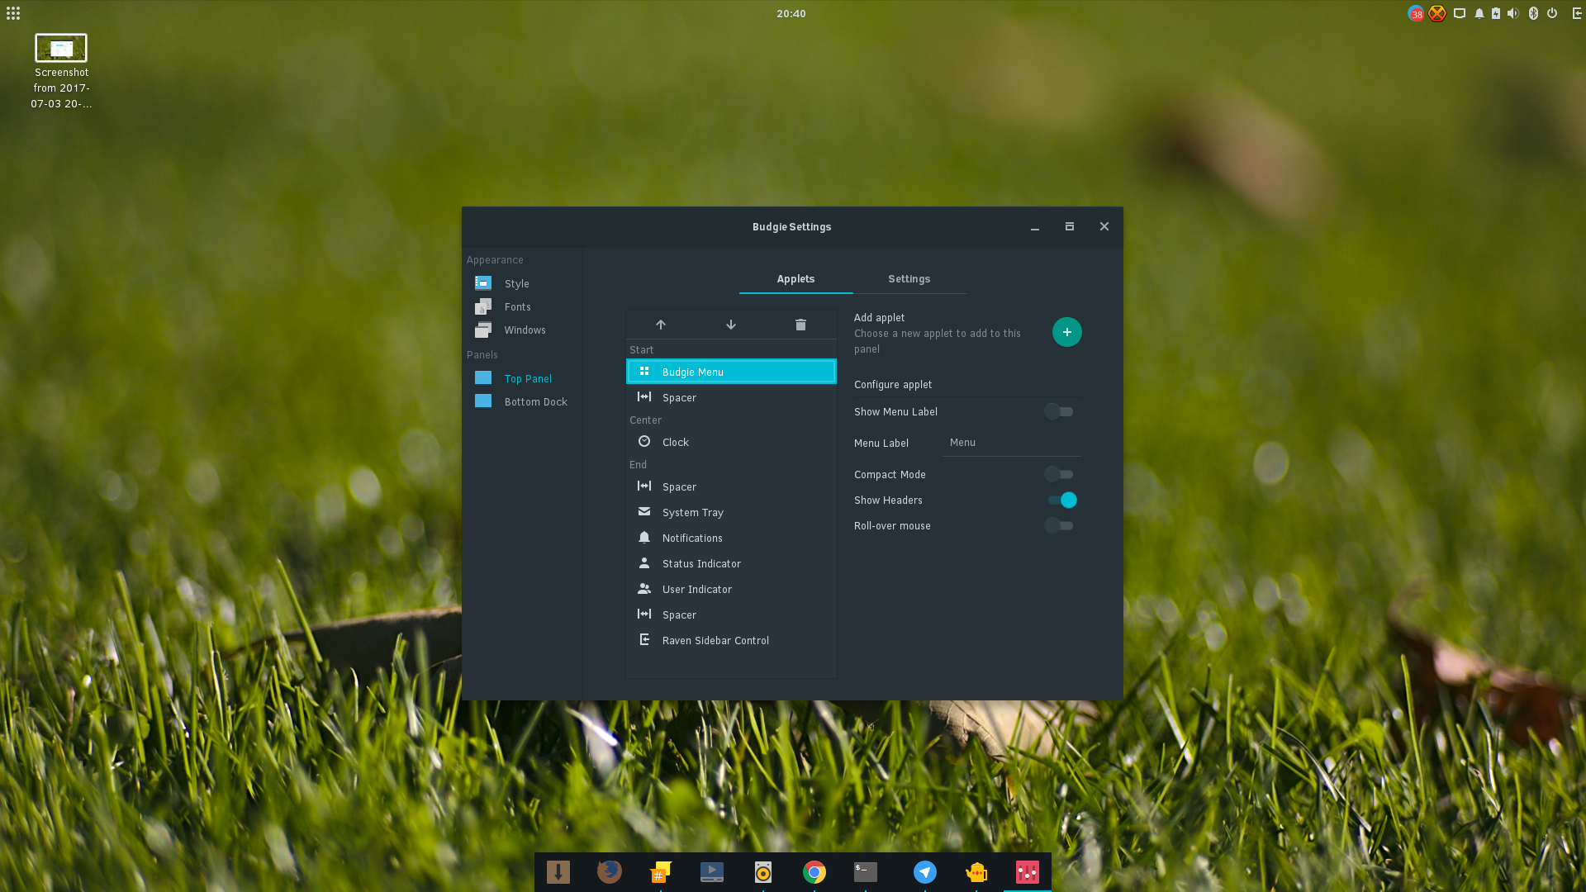1586x892 pixels.
Task: Open the terminal from the dock
Action: pos(866,872)
